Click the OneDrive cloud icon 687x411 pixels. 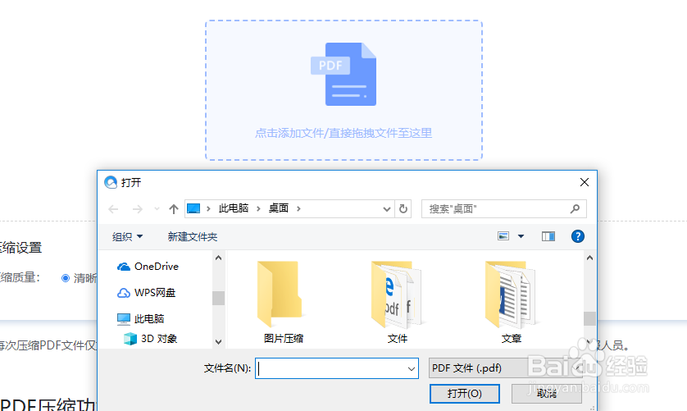[124, 267]
